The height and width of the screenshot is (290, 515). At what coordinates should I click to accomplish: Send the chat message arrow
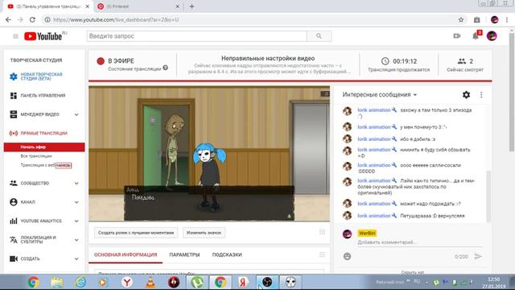pyautogui.click(x=478, y=256)
